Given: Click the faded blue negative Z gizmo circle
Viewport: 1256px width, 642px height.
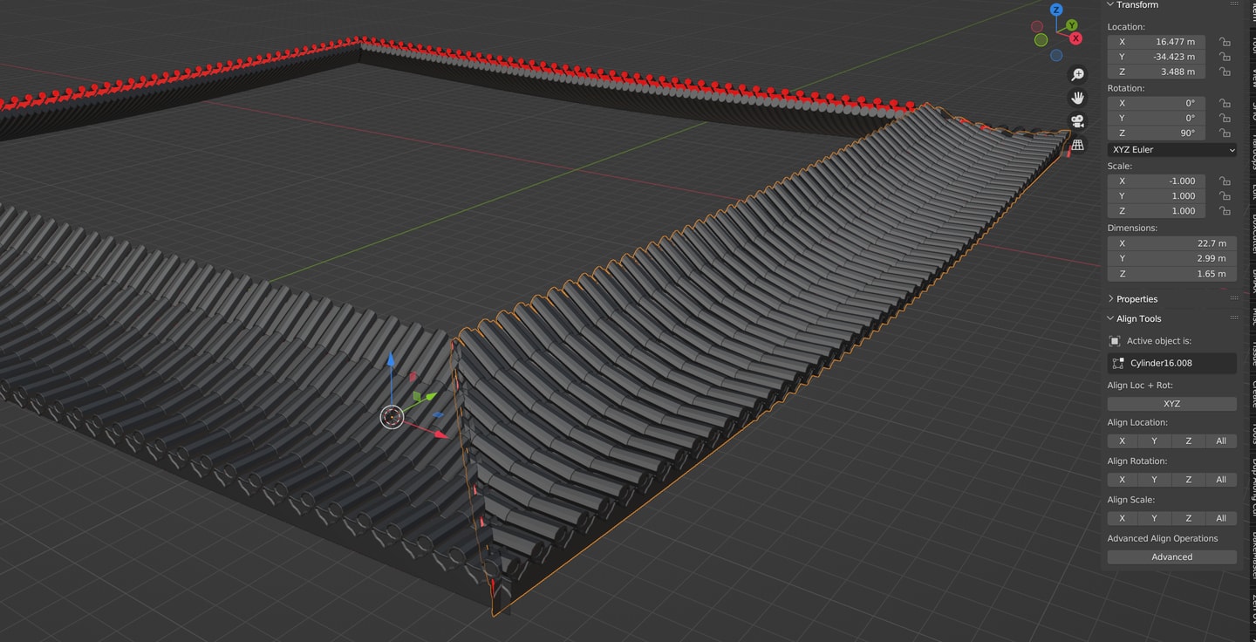Looking at the screenshot, I should click(1056, 55).
